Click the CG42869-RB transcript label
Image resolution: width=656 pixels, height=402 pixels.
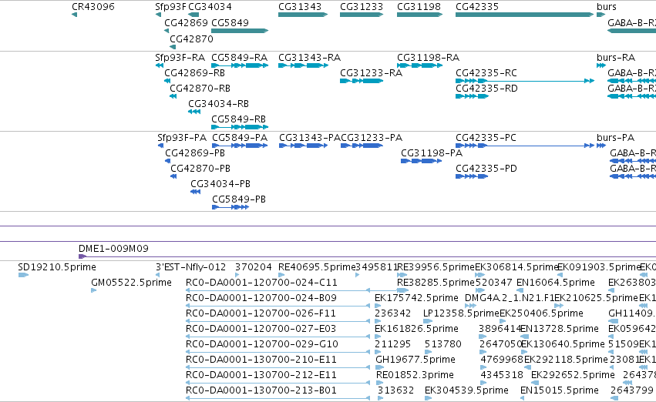[194, 72]
